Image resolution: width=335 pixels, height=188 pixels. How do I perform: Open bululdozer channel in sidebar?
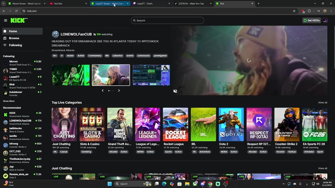[x=22, y=93]
